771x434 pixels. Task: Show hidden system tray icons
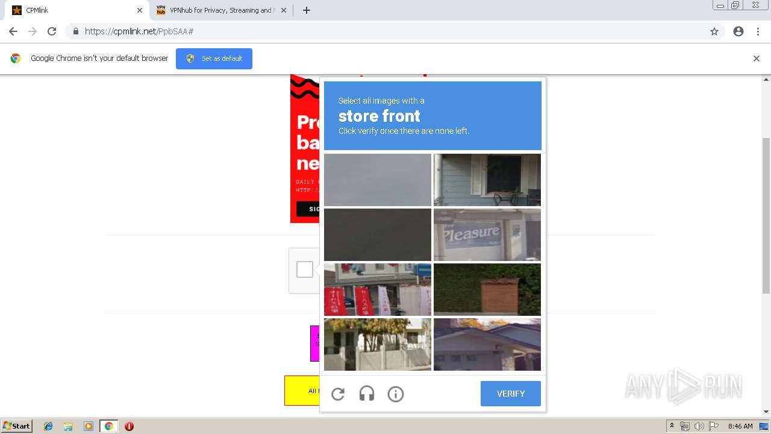672,426
